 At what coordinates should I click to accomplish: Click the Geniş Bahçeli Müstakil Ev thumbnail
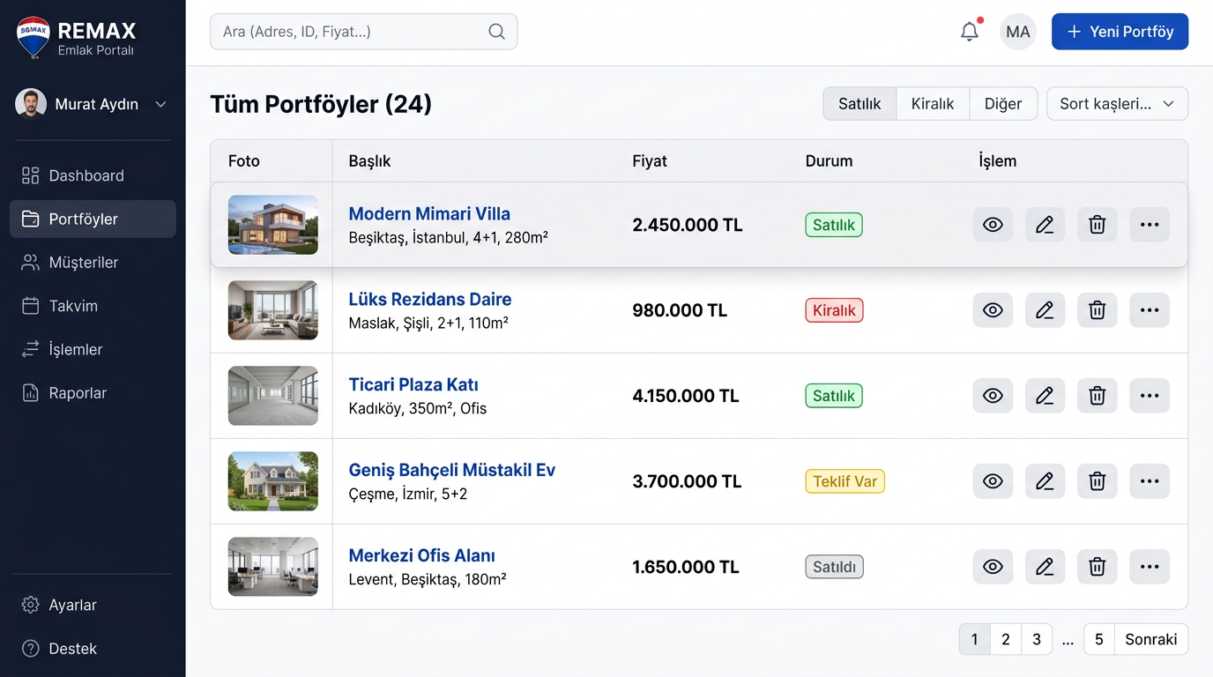(x=272, y=481)
